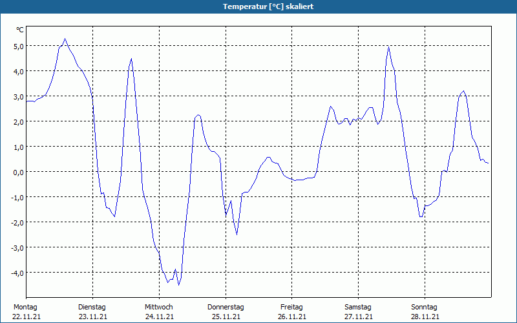Click the 'Sonntag' day label
The height and width of the screenshot is (323, 517).
(x=424, y=307)
